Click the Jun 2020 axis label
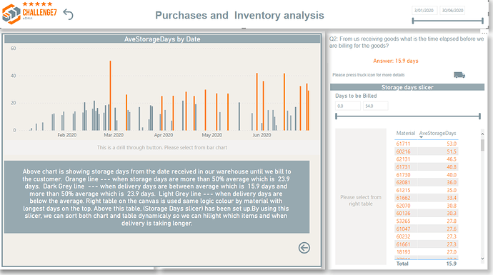Screen dimensions: 493x275 [262, 135]
